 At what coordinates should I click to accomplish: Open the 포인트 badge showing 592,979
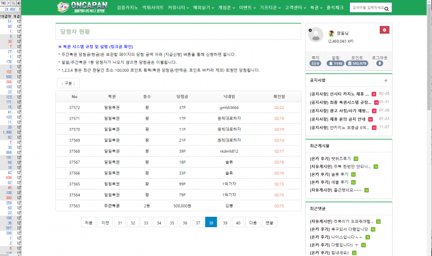tap(357, 63)
